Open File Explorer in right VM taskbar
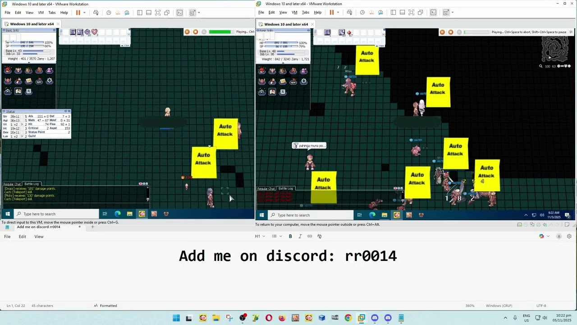The width and height of the screenshot is (577, 325). tap(384, 215)
